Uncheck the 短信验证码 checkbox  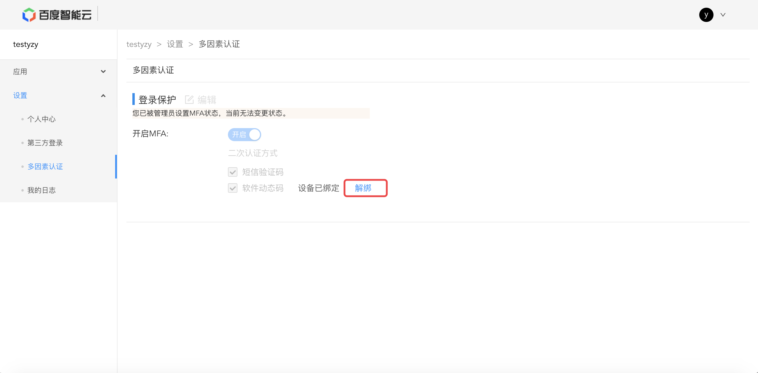pyautogui.click(x=233, y=172)
